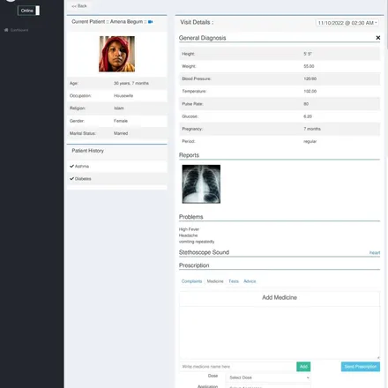Toggle the Online status switch
The width and height of the screenshot is (388, 388).
[x=28, y=11]
